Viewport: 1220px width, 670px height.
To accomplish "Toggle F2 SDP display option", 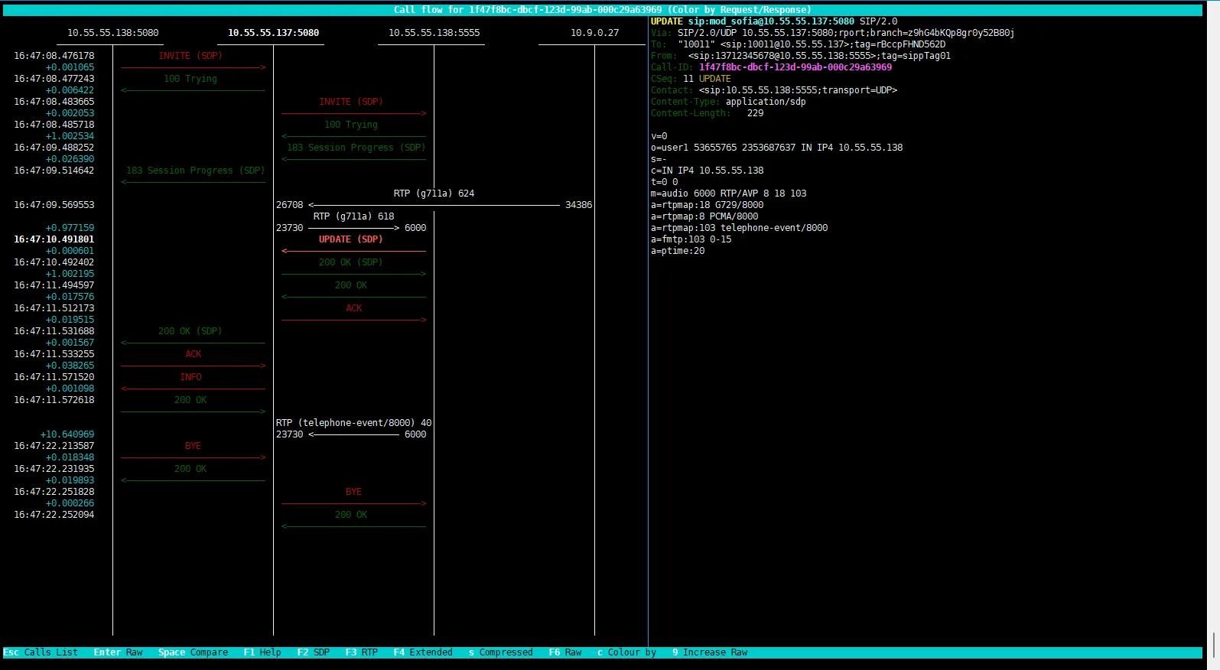I will (313, 652).
